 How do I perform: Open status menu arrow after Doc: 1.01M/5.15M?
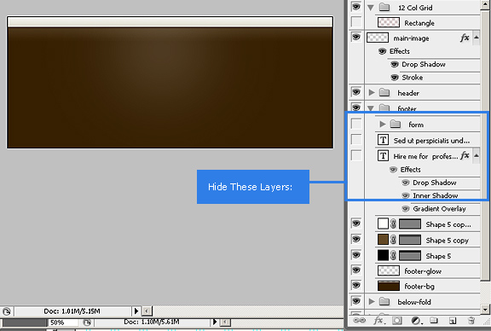136,311
